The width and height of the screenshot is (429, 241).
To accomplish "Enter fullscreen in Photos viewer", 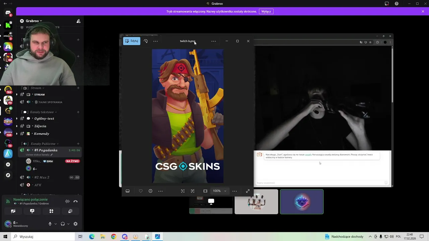I will pyautogui.click(x=248, y=191).
